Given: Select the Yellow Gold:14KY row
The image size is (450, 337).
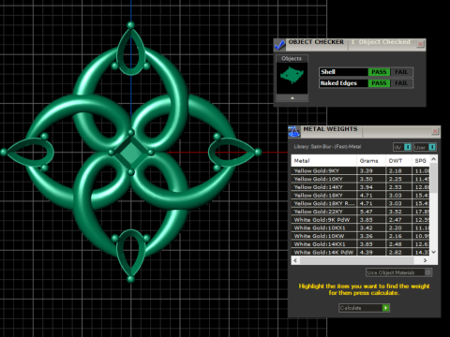Looking at the screenshot, I should click(x=361, y=187).
